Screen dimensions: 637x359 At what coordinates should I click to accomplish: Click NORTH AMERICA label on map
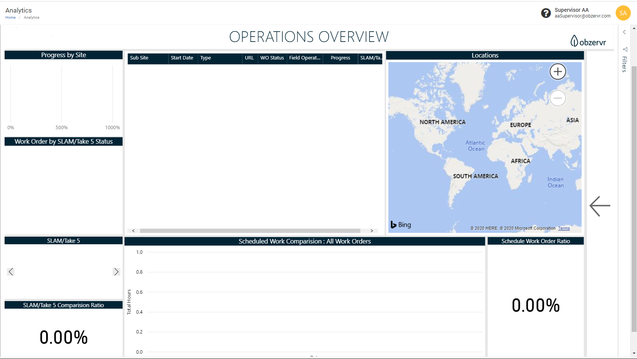click(443, 122)
